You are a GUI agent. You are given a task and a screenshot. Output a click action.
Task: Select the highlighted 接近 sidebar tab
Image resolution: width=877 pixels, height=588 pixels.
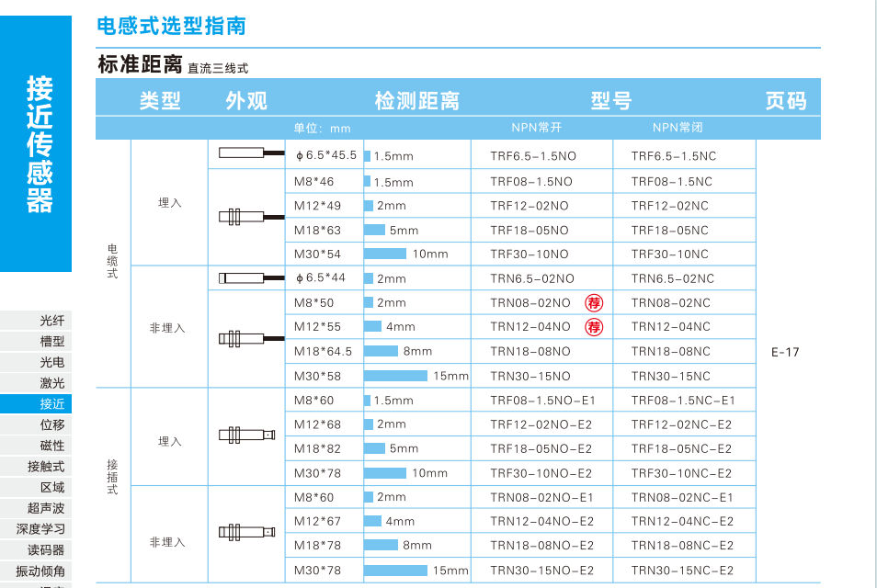point(52,404)
